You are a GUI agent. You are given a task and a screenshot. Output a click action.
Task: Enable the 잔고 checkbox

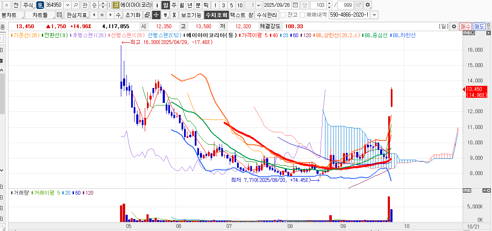tap(284, 15)
